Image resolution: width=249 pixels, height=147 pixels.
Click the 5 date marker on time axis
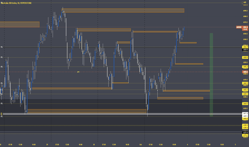click(235, 145)
